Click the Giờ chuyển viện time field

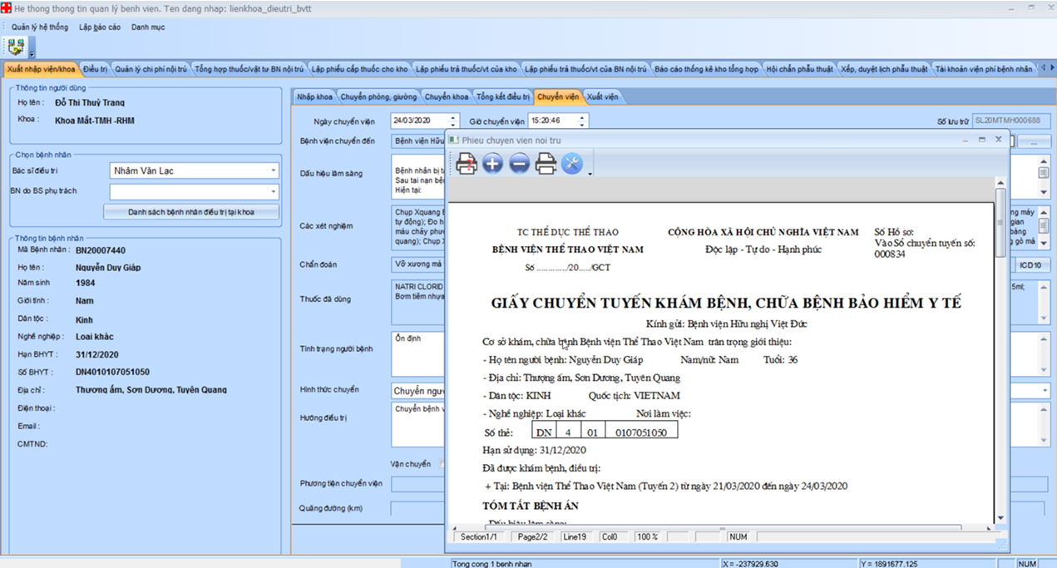pos(553,121)
